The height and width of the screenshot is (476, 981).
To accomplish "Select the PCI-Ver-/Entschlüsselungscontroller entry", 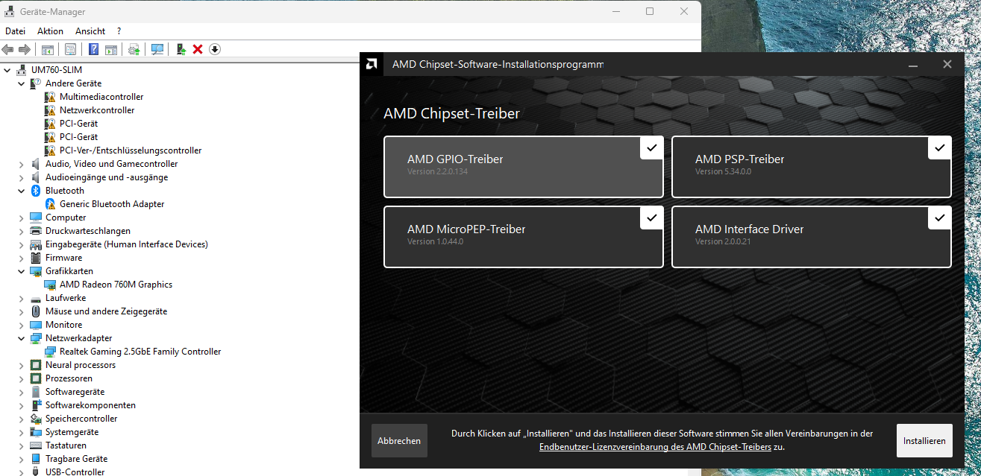I will (x=131, y=150).
